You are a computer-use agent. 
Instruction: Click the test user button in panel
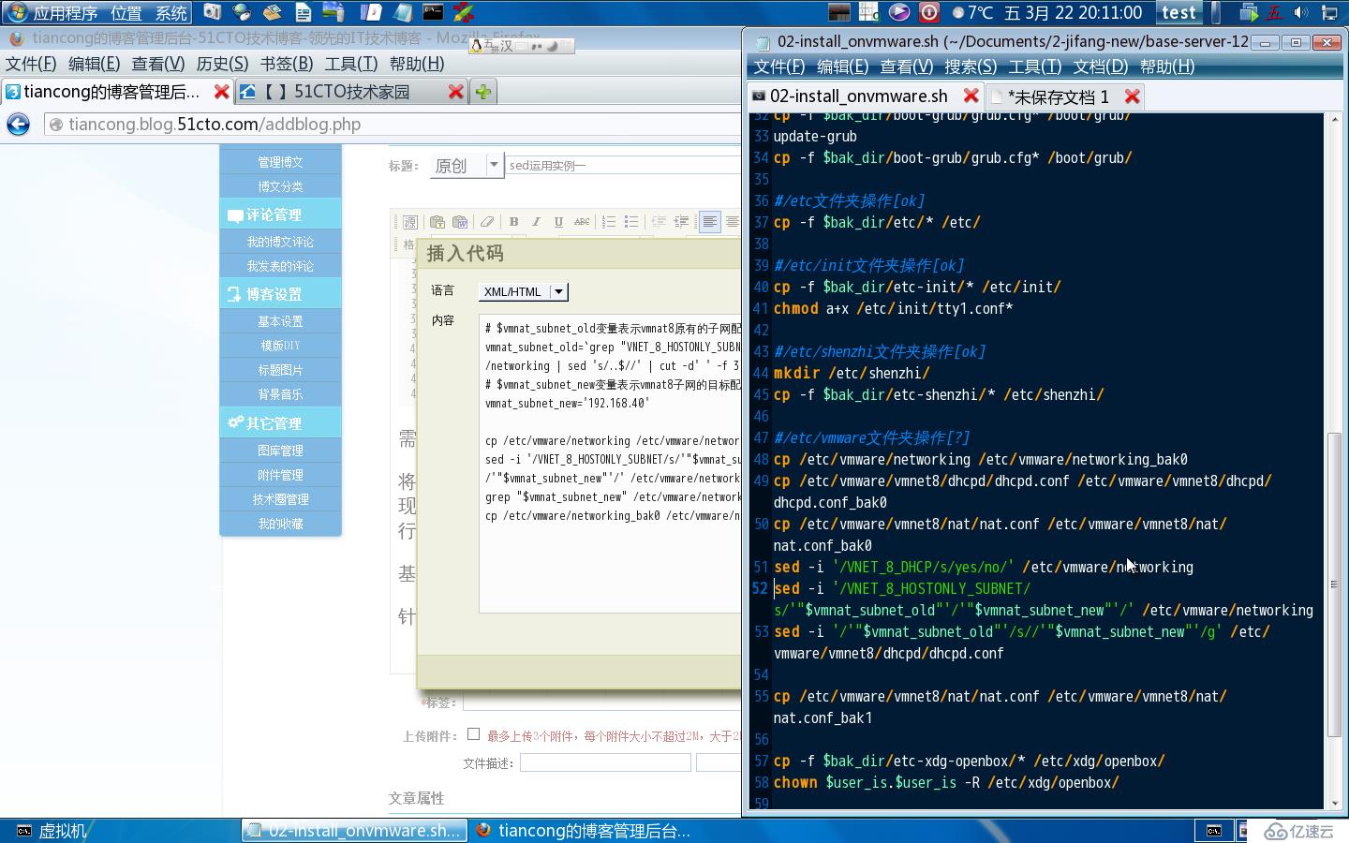pos(1179,12)
